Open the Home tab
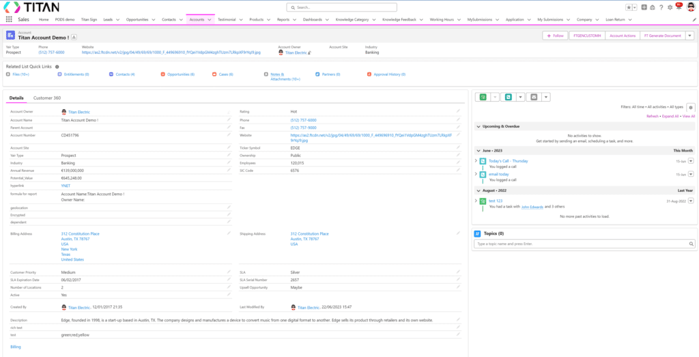The height and width of the screenshot is (357, 699). point(44,20)
